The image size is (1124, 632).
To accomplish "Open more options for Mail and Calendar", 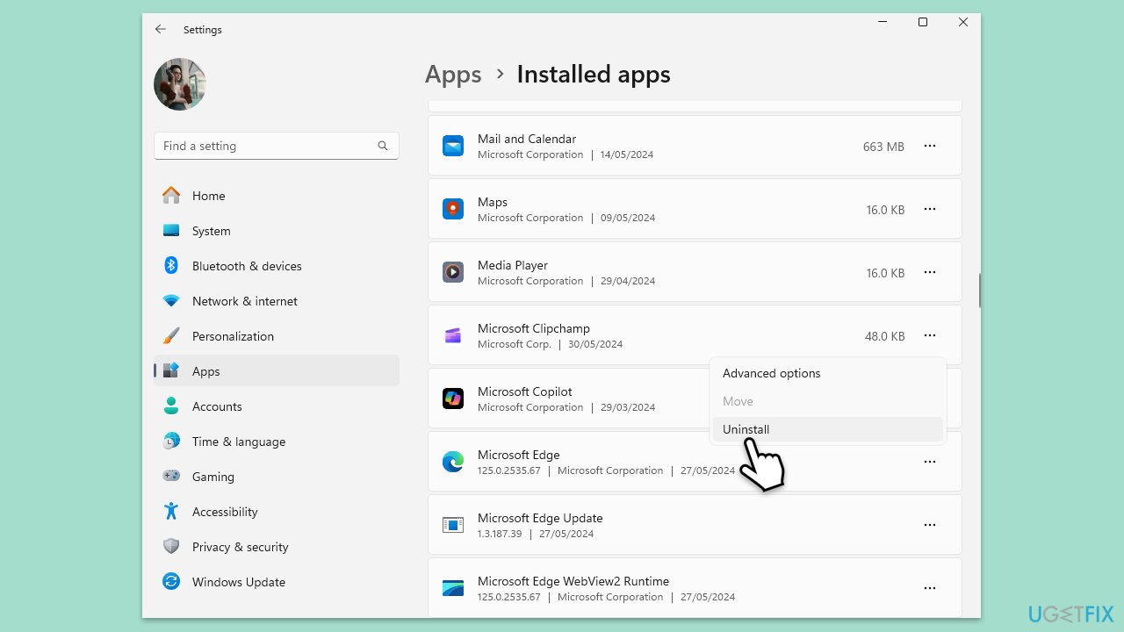I will point(930,146).
